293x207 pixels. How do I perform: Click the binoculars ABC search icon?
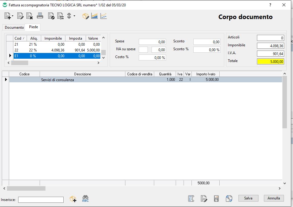tap(85, 199)
